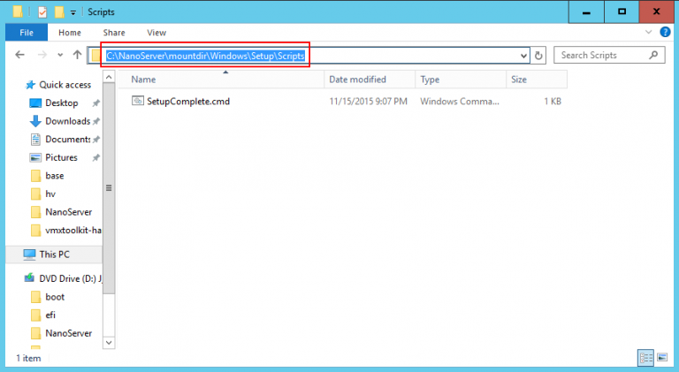Switch to Large icons view layout
Screen dimensions: 679x372
click(661, 357)
